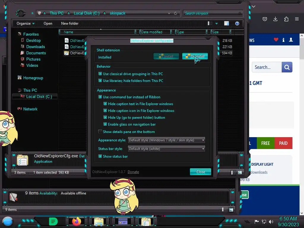The width and height of the screenshot is (304, 228).
Task: Click Local Disk (C:) in the address bar
Action: (86, 13)
